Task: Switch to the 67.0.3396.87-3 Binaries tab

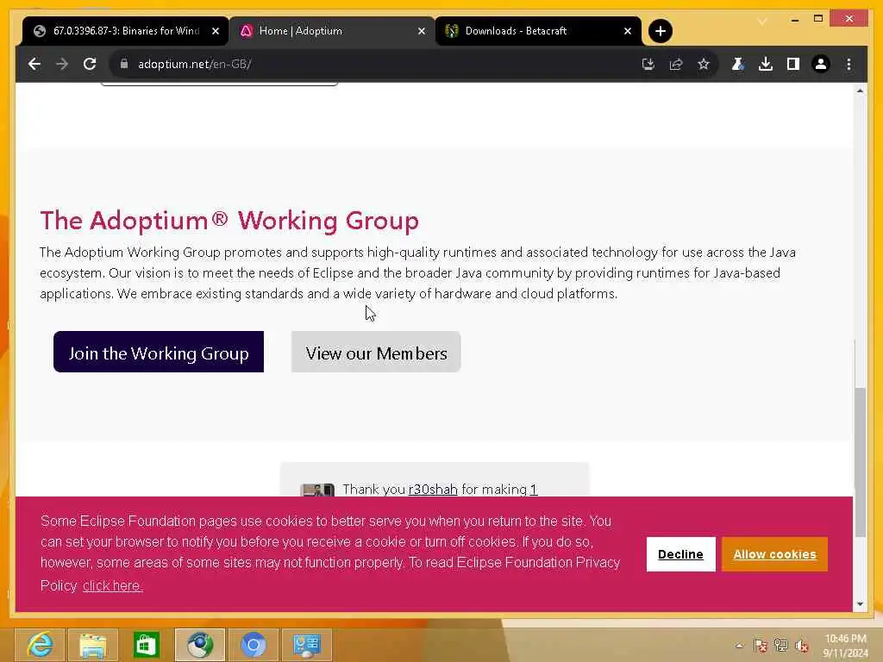Action: coord(126,31)
